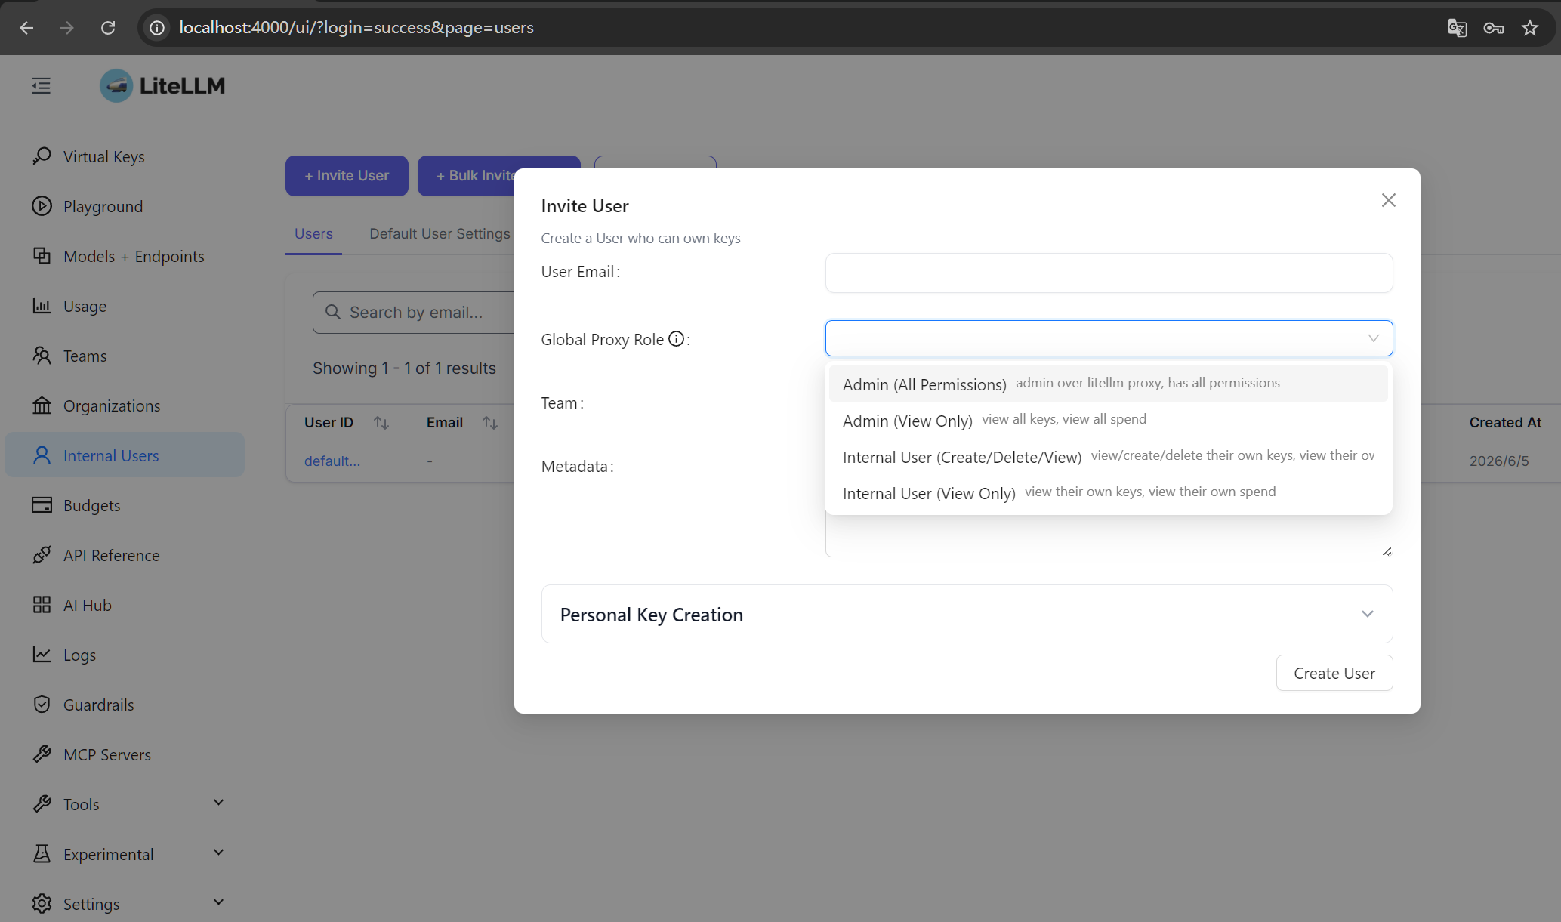Open the default... user ID link
The image size is (1561, 922).
pos(332,461)
